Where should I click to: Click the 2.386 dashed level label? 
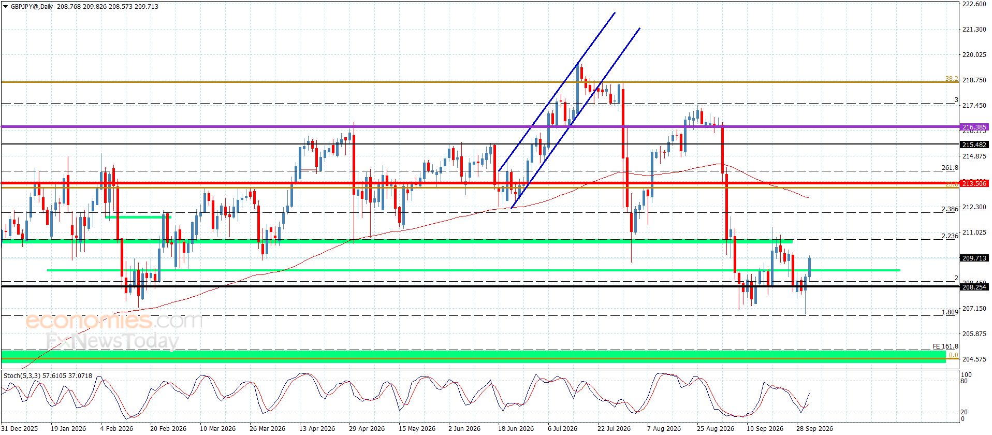(x=950, y=209)
